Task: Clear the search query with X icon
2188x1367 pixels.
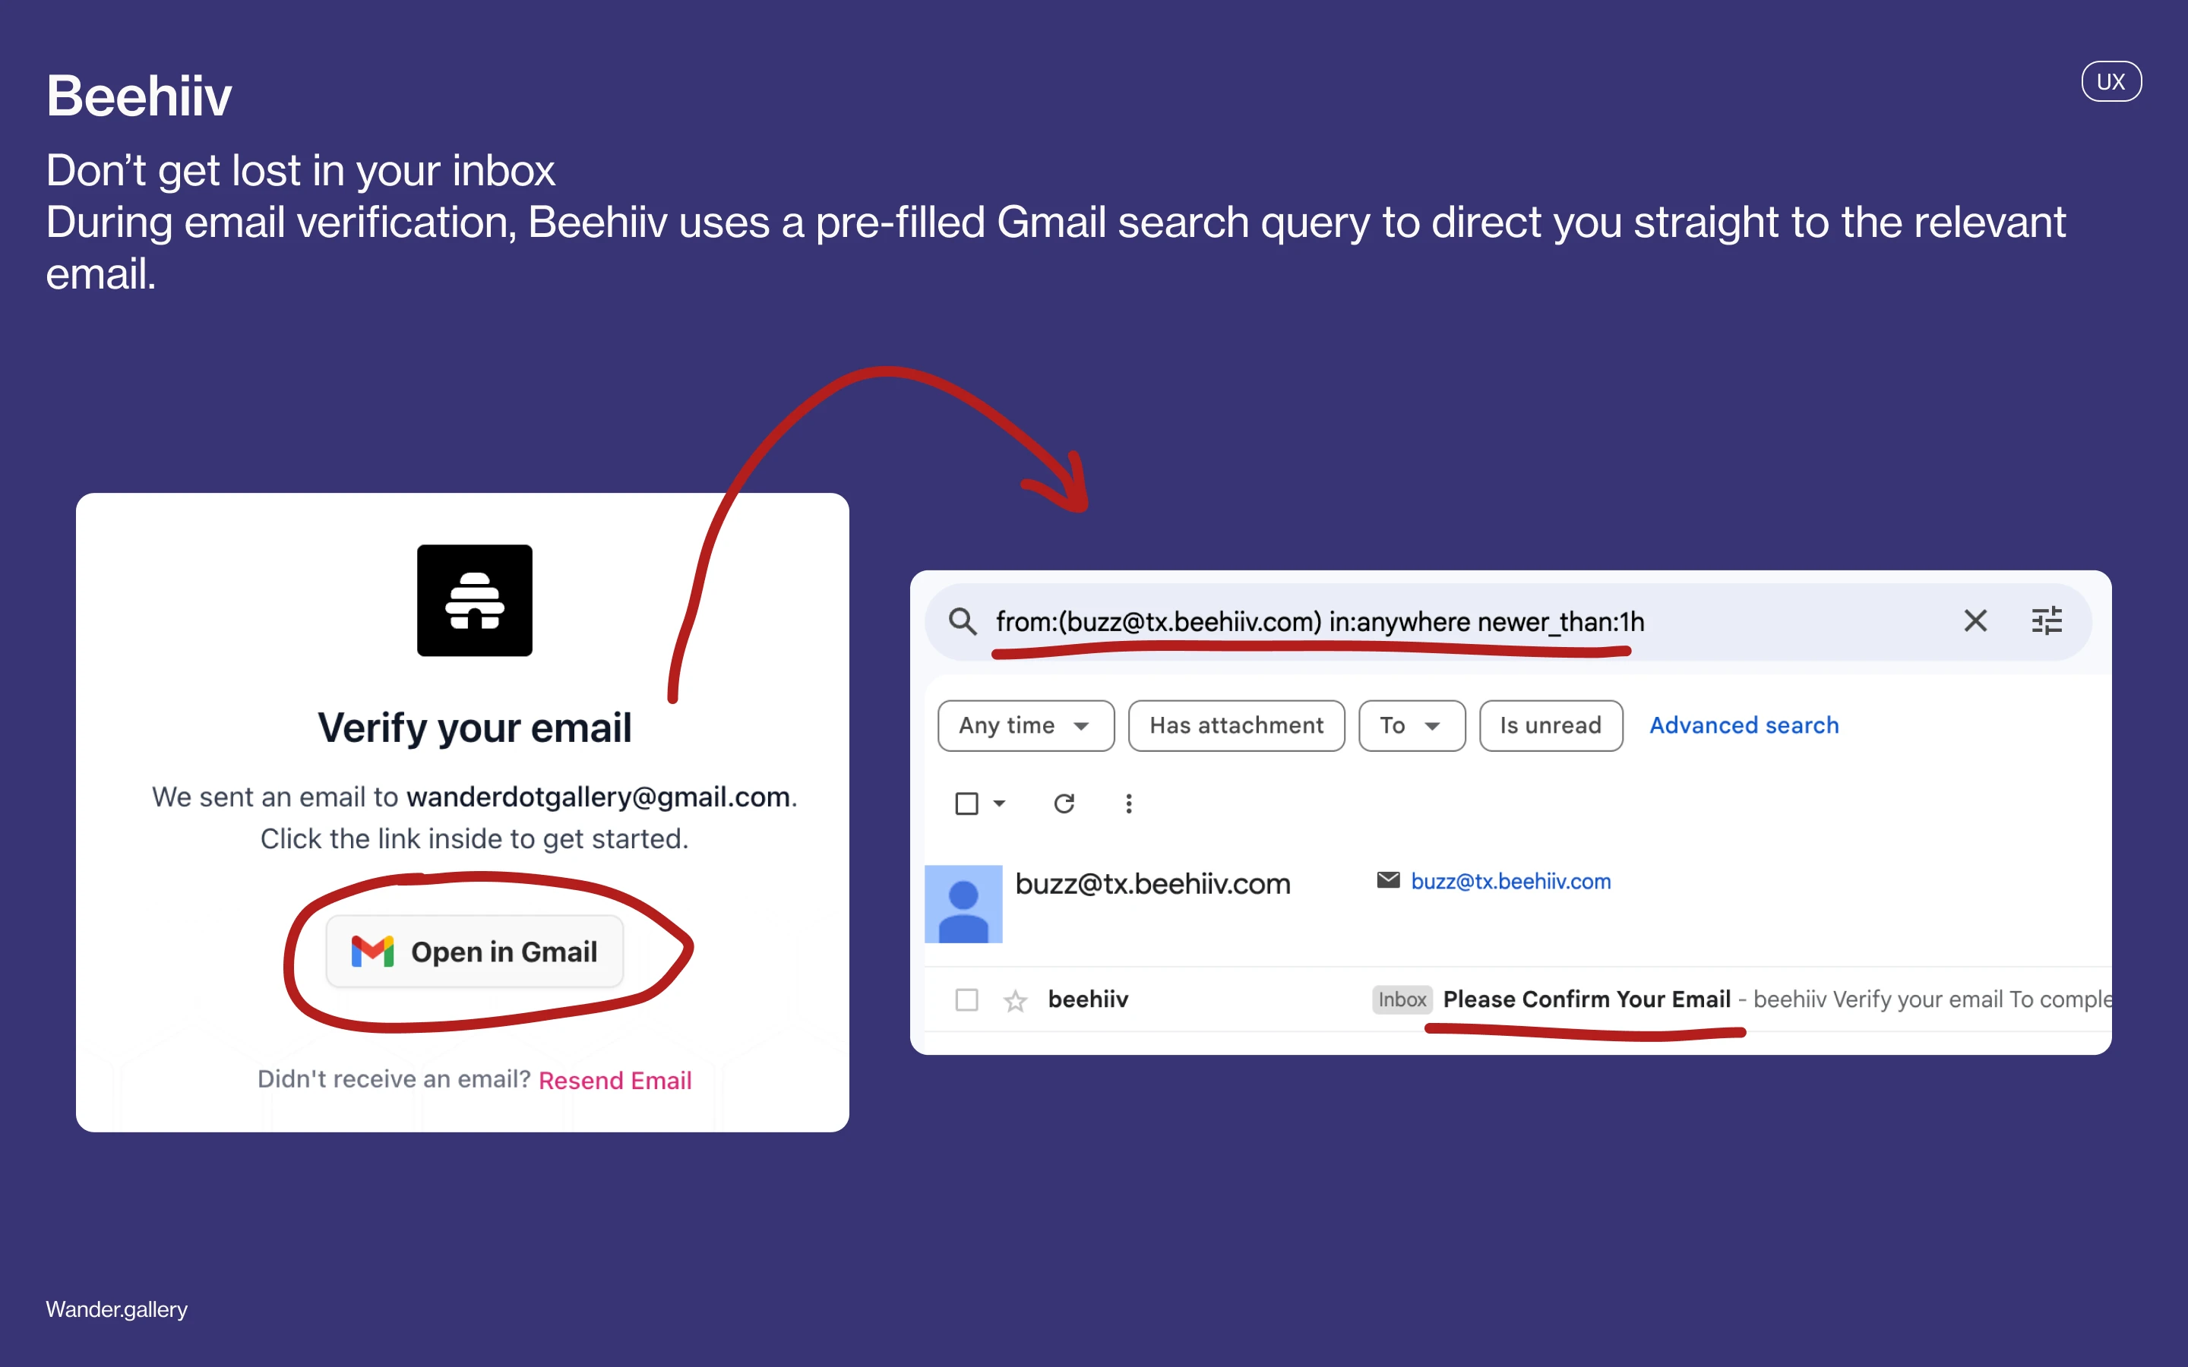Action: [x=1975, y=621]
